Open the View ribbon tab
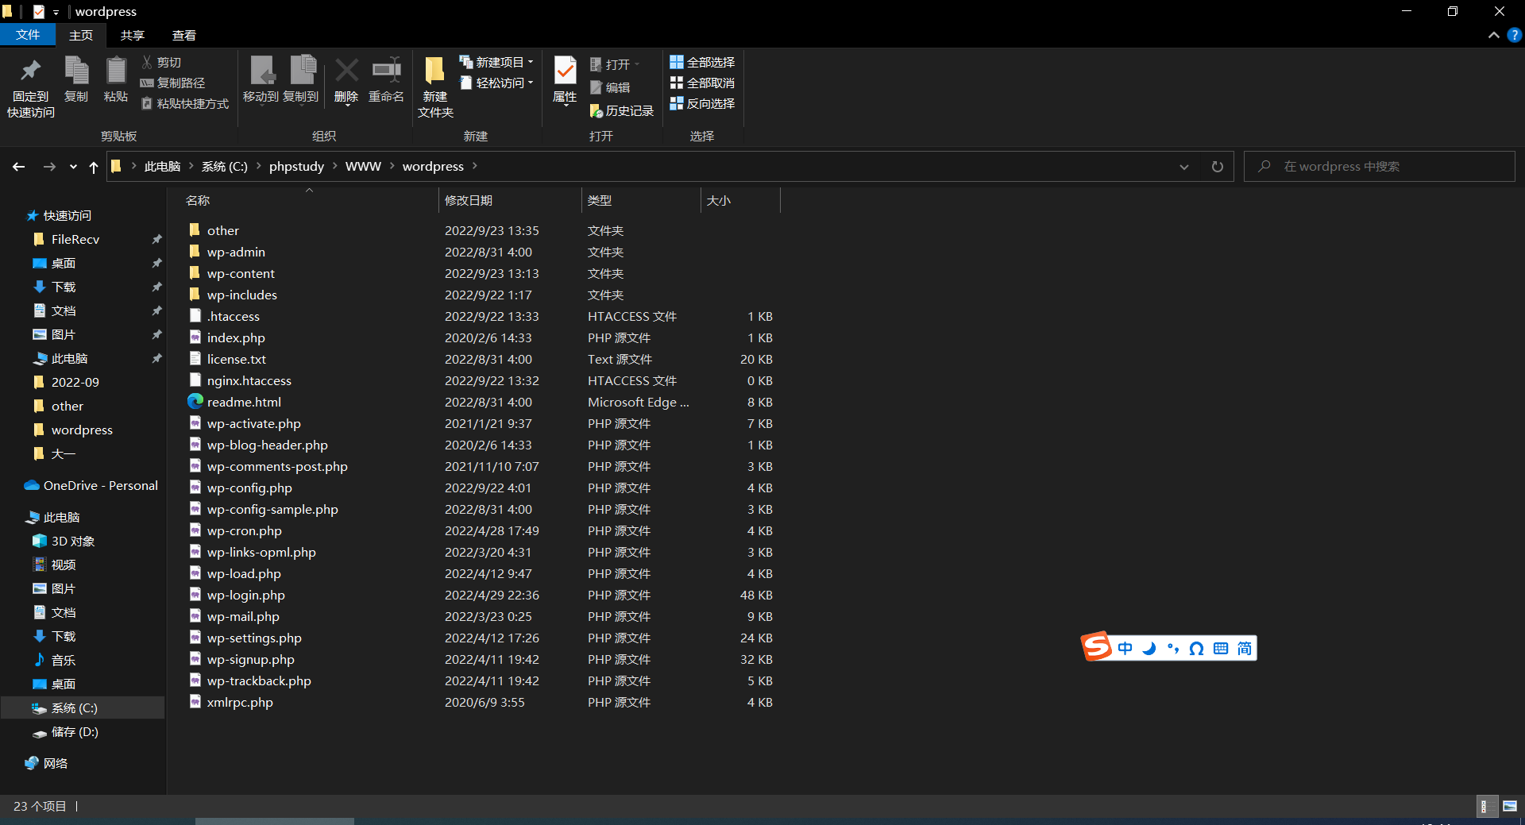 (183, 35)
